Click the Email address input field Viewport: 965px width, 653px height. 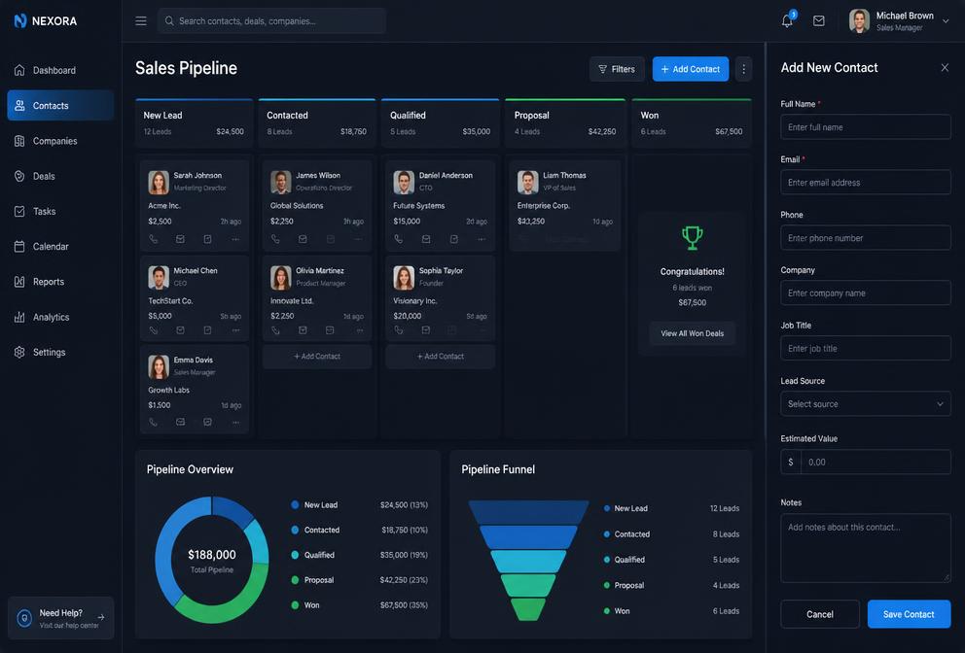tap(866, 182)
